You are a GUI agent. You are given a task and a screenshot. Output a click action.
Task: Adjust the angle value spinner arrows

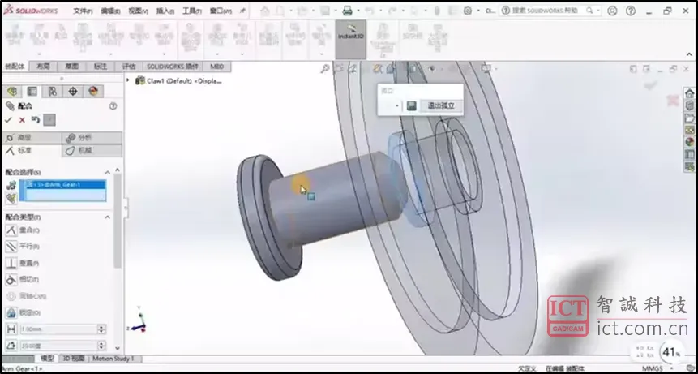[101, 346]
